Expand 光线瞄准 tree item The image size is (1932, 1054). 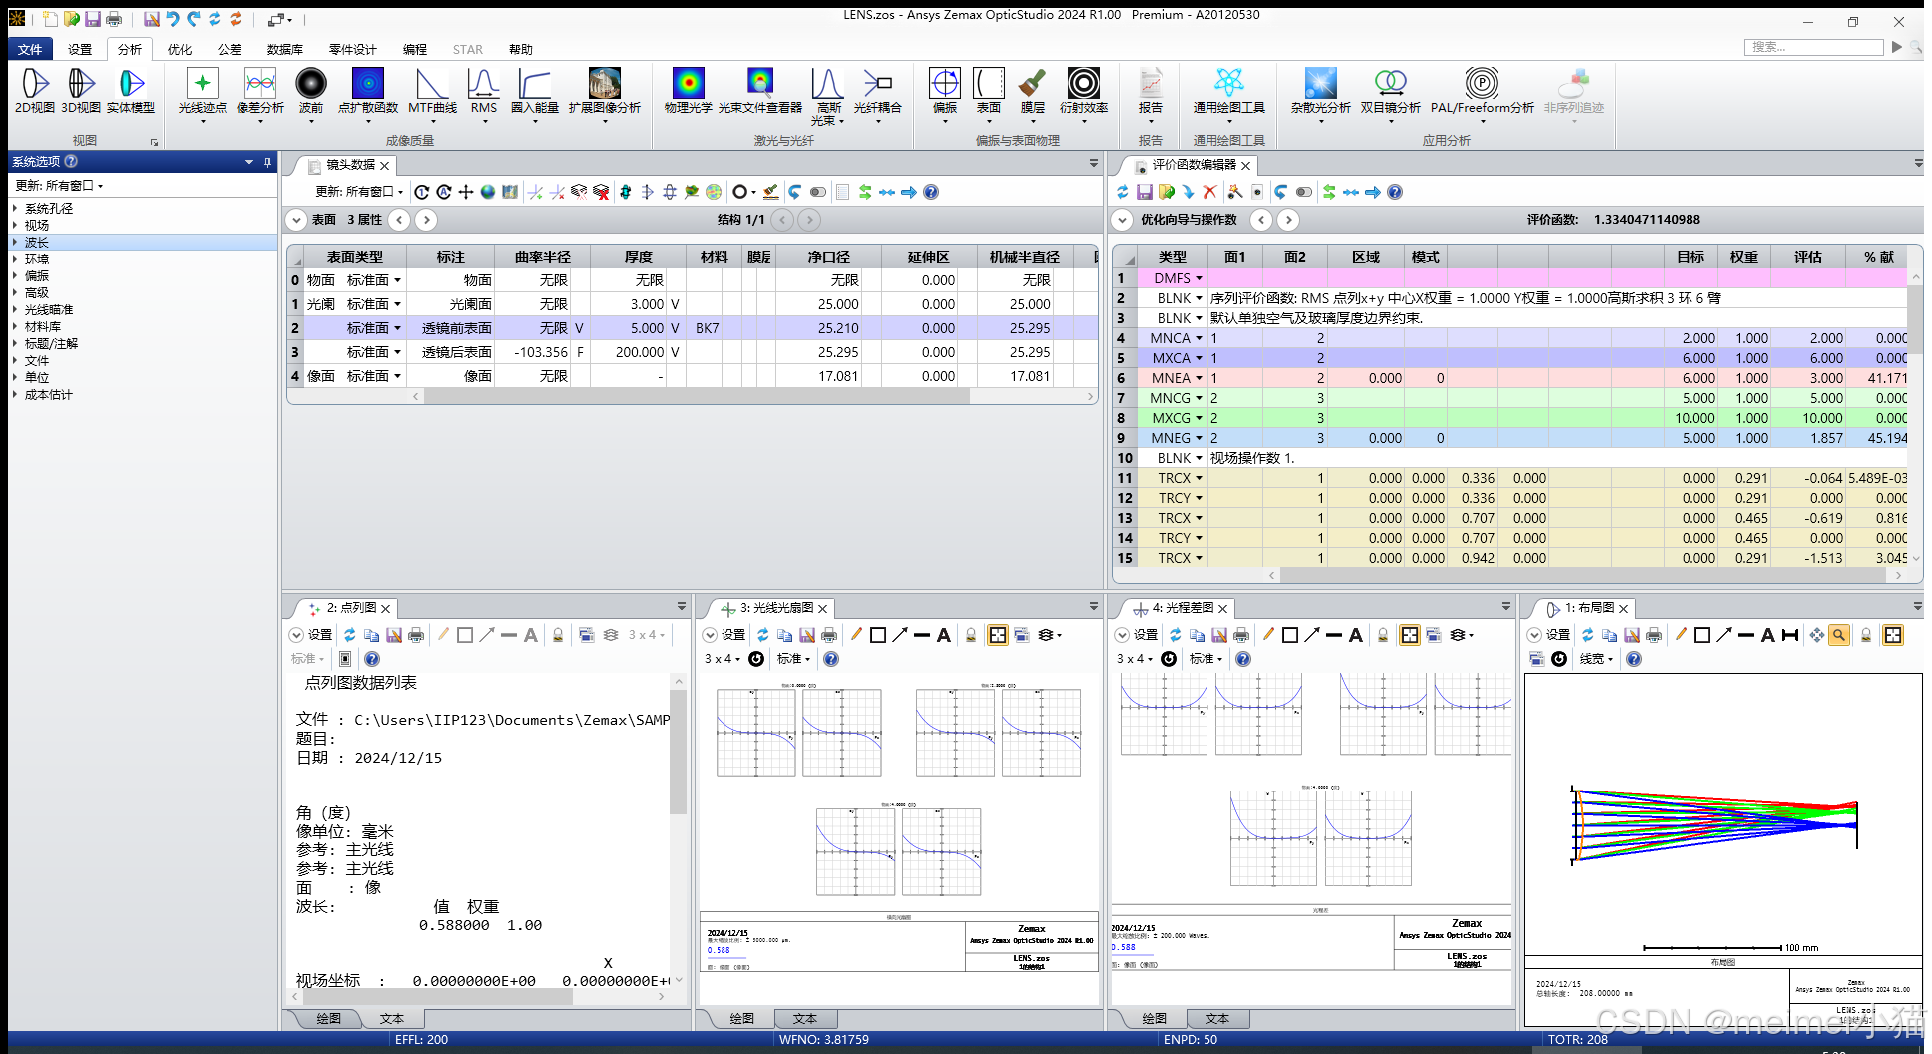(15, 310)
